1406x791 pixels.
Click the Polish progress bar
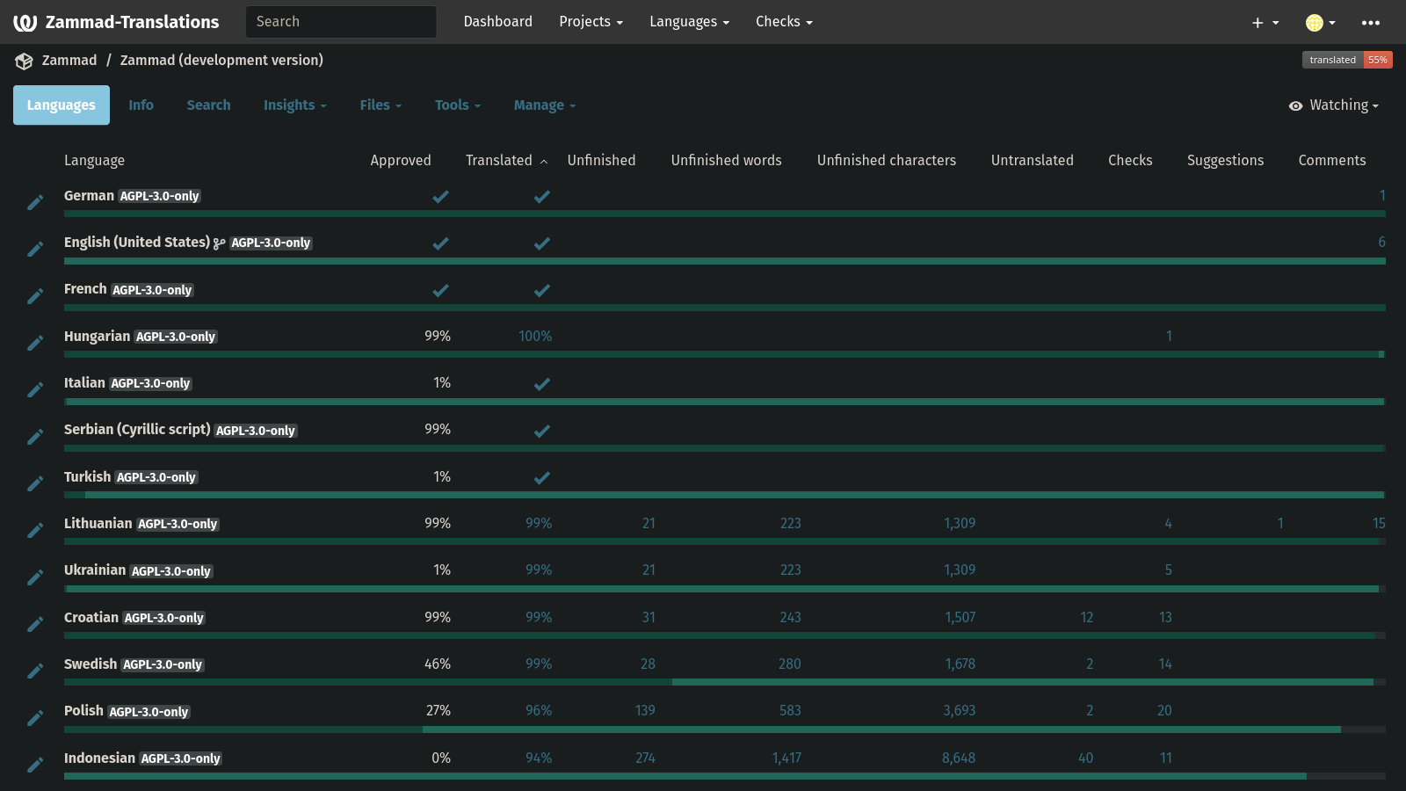725,729
